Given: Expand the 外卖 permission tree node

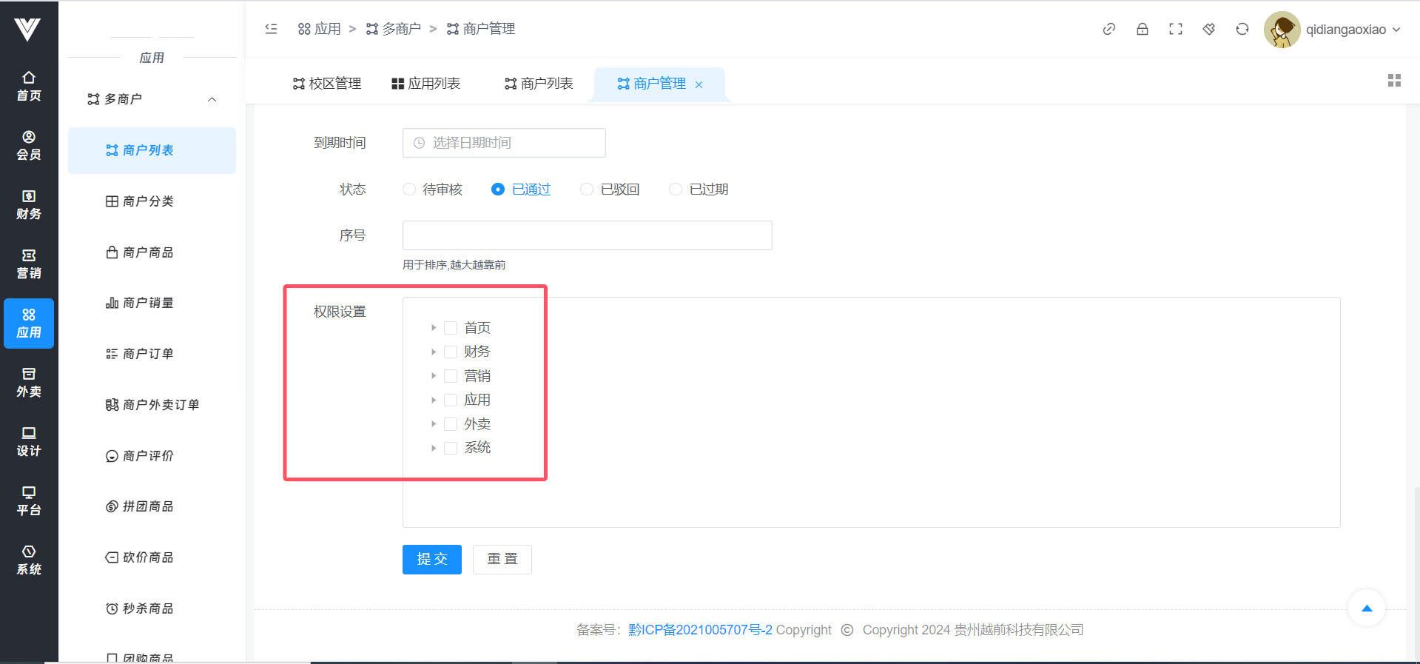Looking at the screenshot, I should [434, 424].
